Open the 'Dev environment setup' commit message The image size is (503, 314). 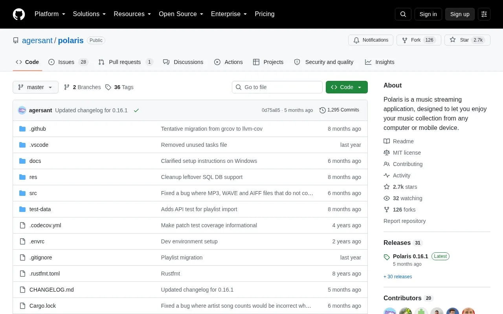click(x=189, y=241)
